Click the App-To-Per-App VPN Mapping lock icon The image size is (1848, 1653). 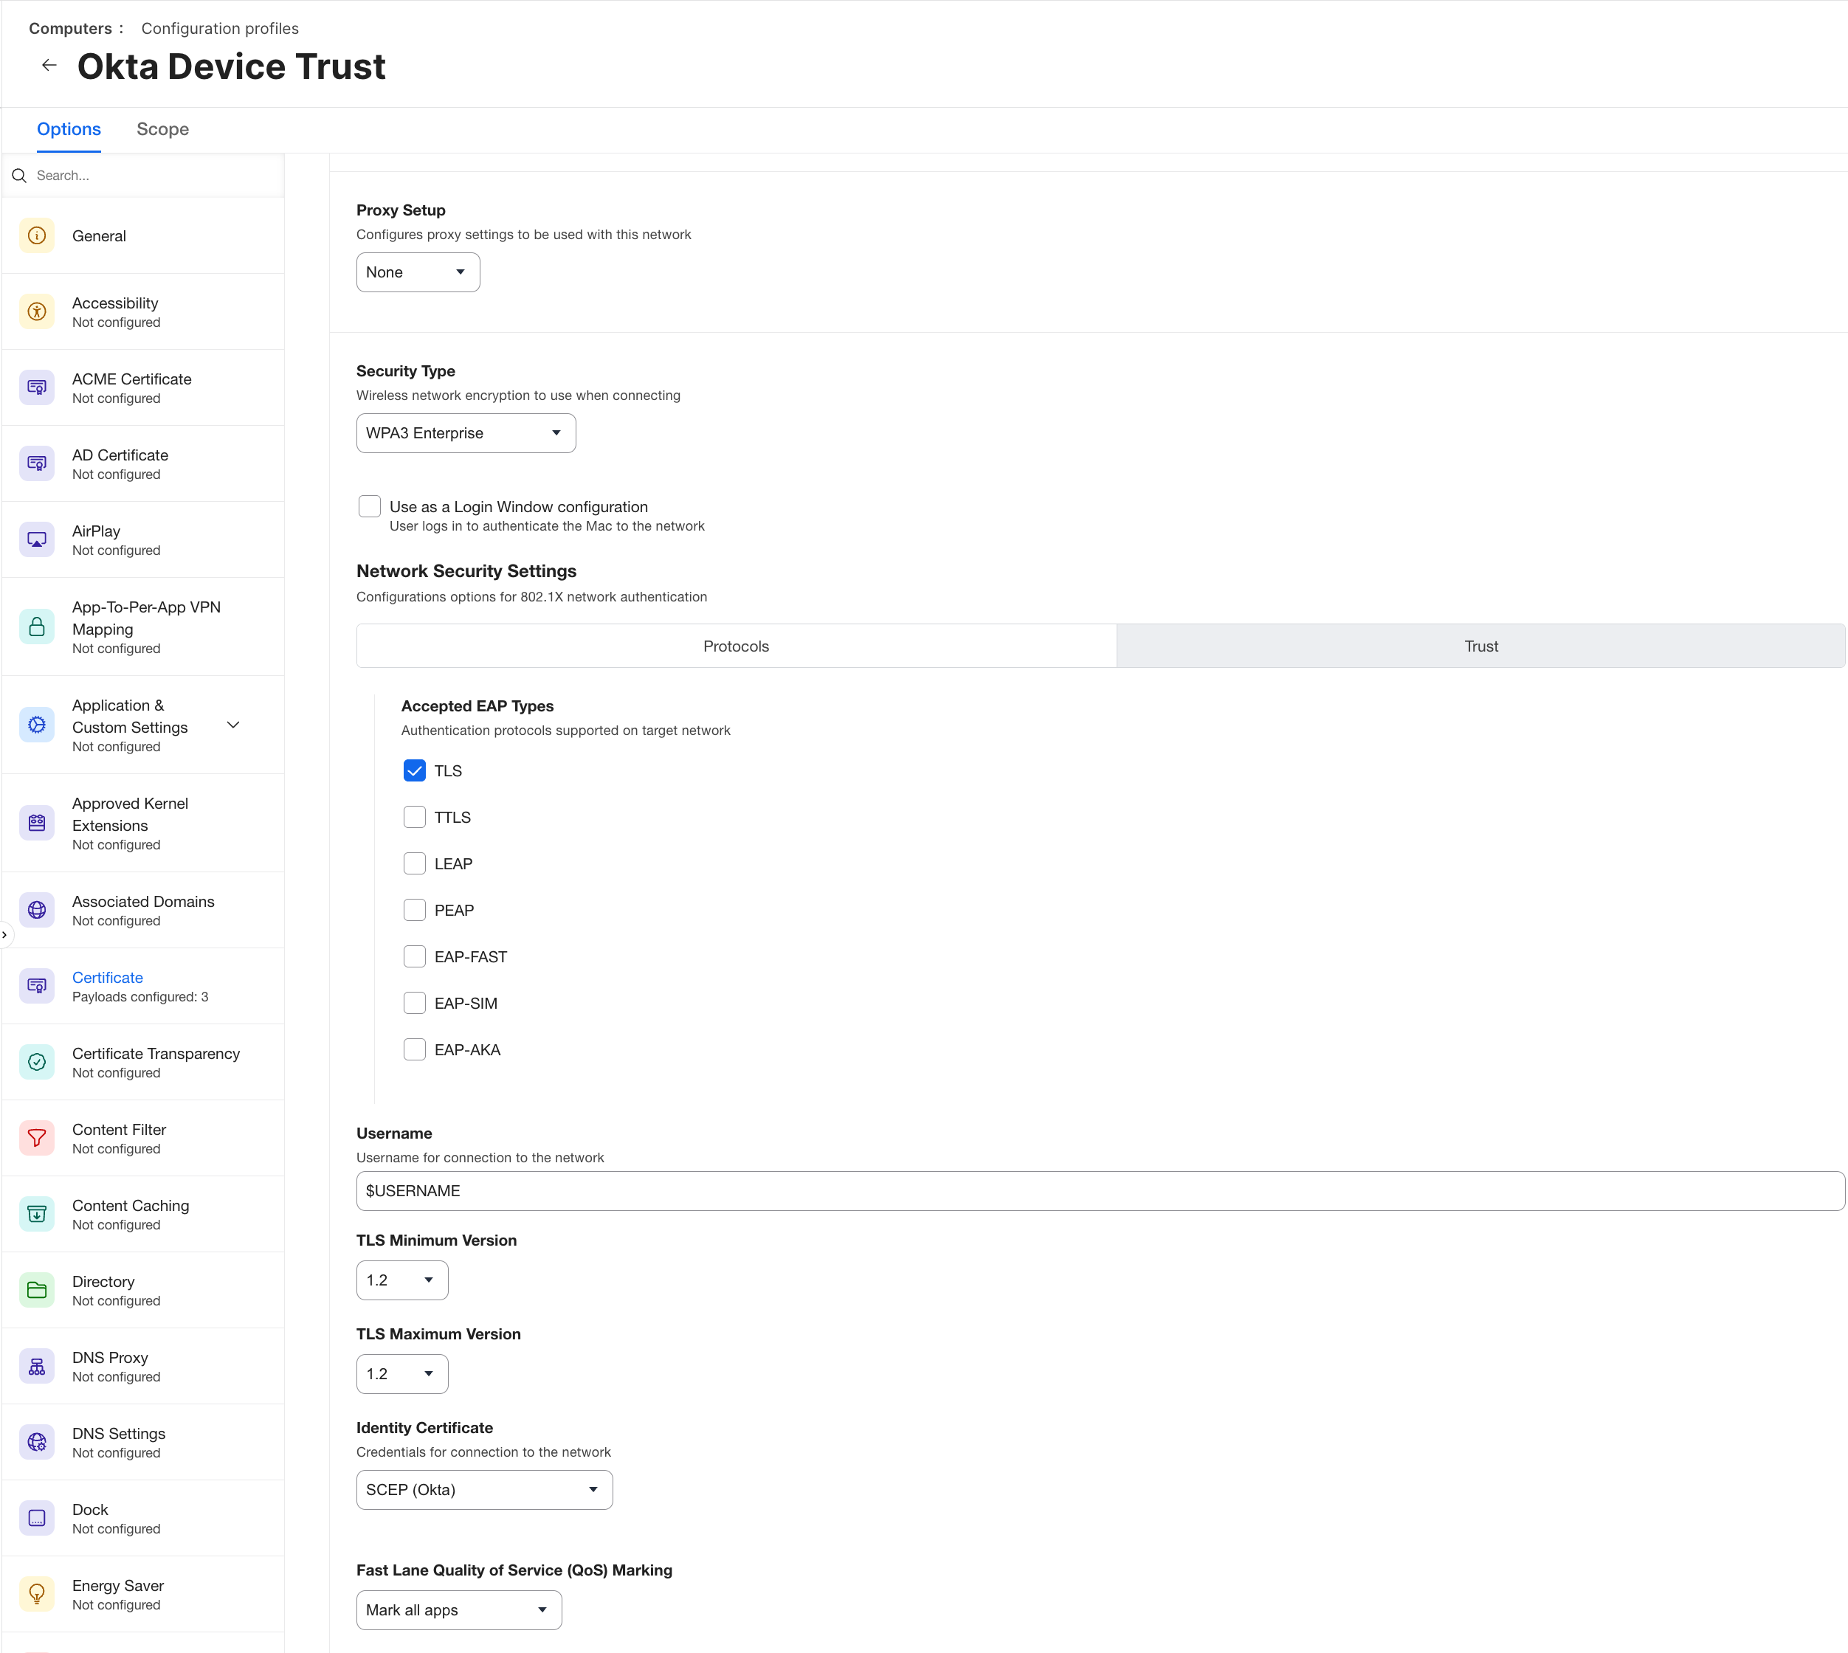coord(37,627)
